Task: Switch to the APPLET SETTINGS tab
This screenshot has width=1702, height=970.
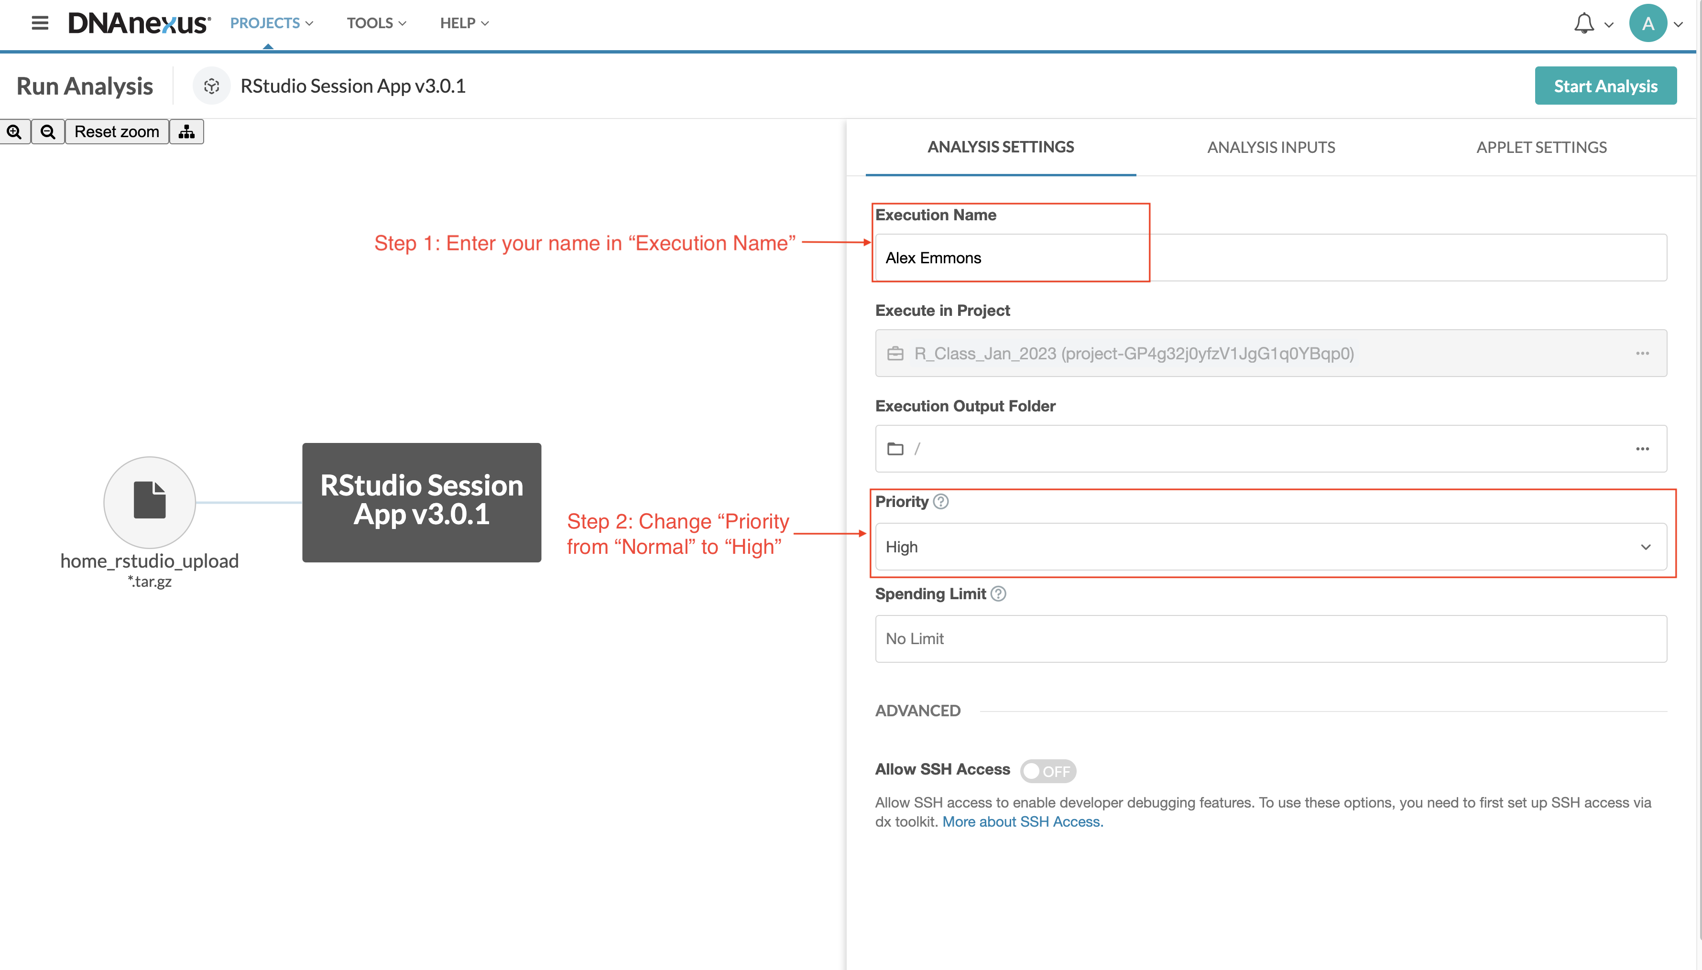Action: tap(1541, 147)
